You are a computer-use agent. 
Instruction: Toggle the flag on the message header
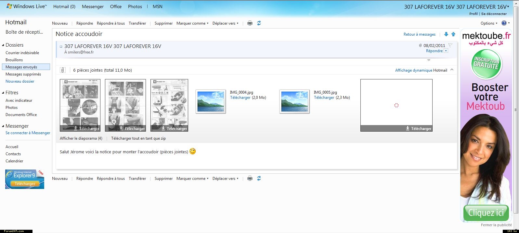click(450, 45)
